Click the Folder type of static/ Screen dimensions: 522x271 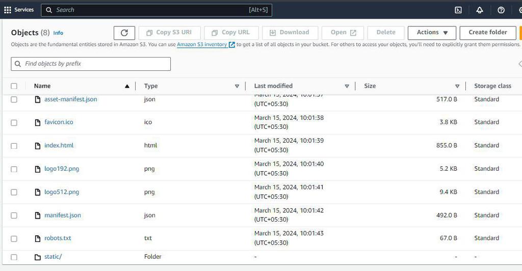click(152, 257)
